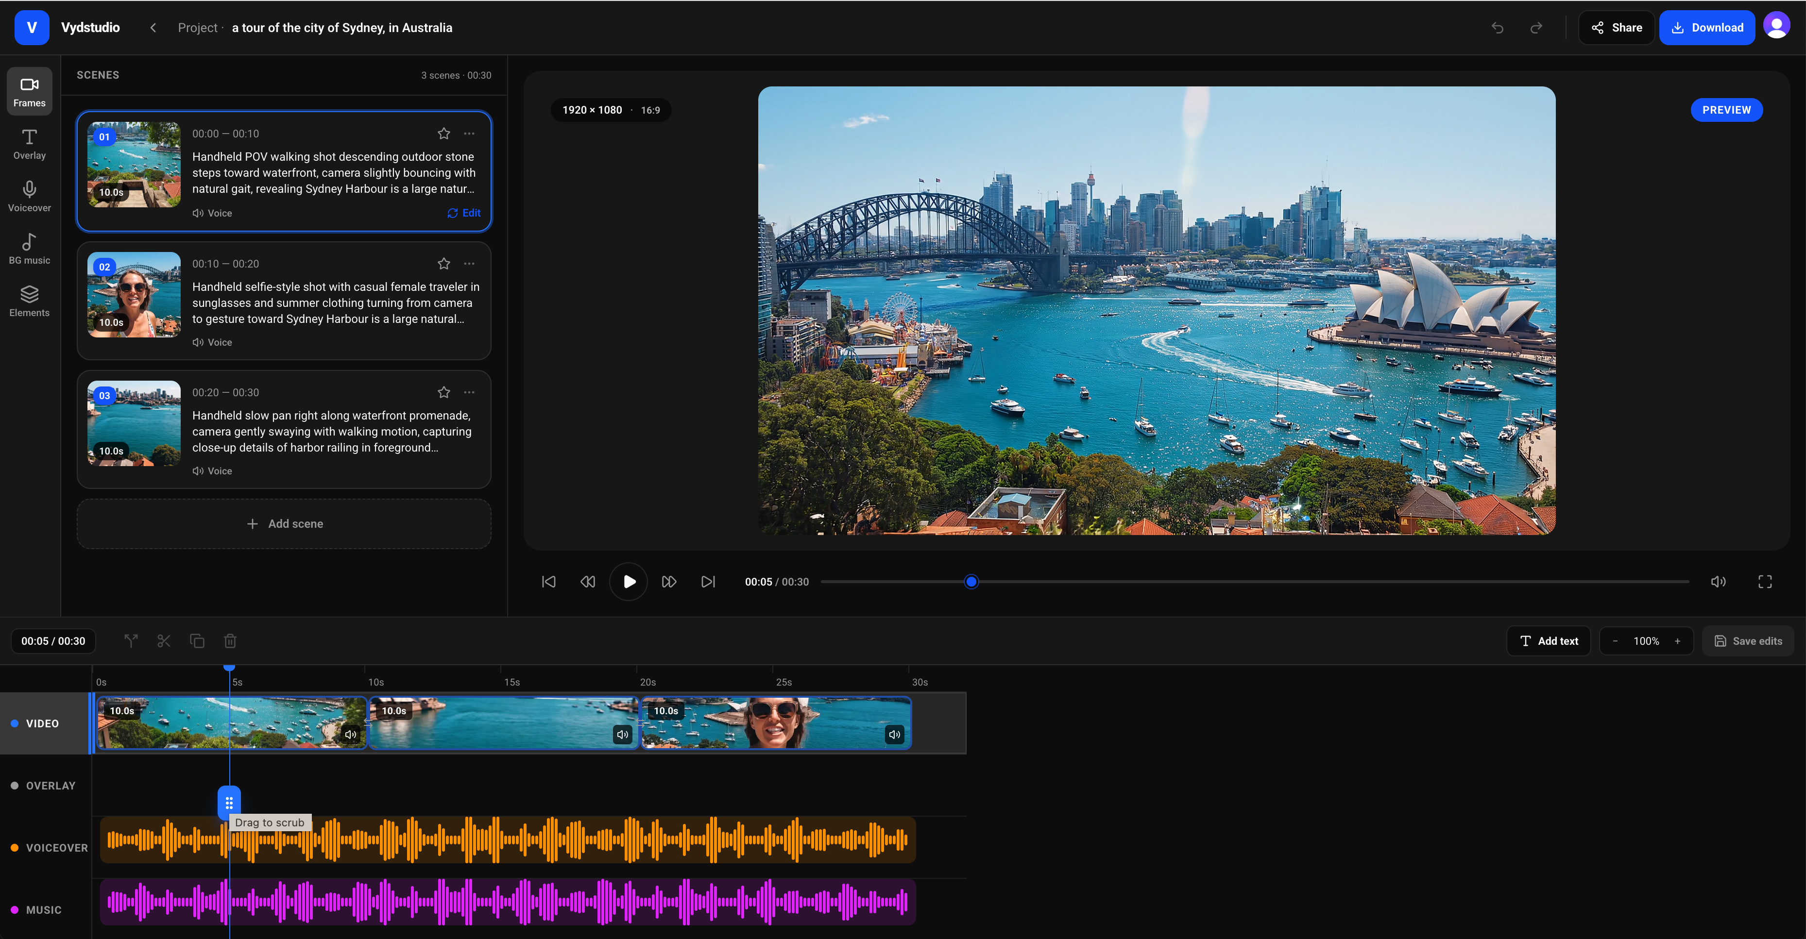Select scene 03 thumbnail
Screen dimensions: 1806x939
(x=134, y=423)
